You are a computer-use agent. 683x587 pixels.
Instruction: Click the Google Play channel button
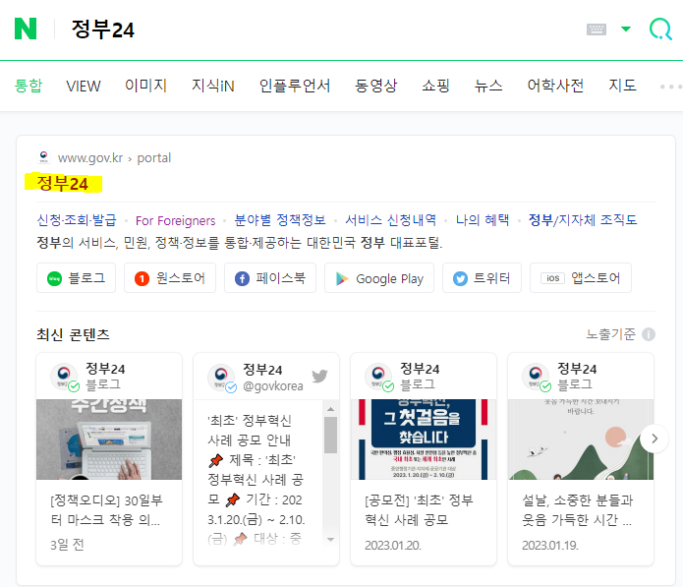pyautogui.click(x=379, y=278)
